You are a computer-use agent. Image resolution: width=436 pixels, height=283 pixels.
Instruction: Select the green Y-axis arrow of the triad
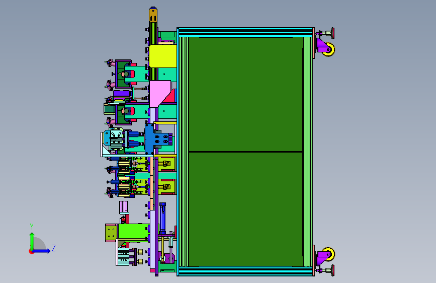pos(32,241)
